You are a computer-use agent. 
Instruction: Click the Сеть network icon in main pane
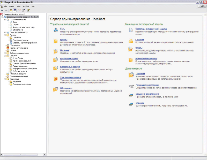56,31
